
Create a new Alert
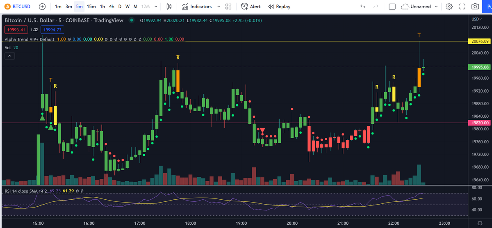[251, 7]
